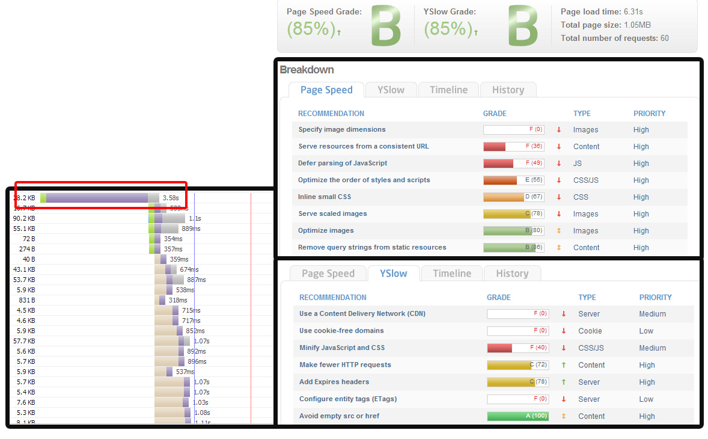
Task: Click green up arrow beside Add Expires headers
Action: click(x=564, y=382)
